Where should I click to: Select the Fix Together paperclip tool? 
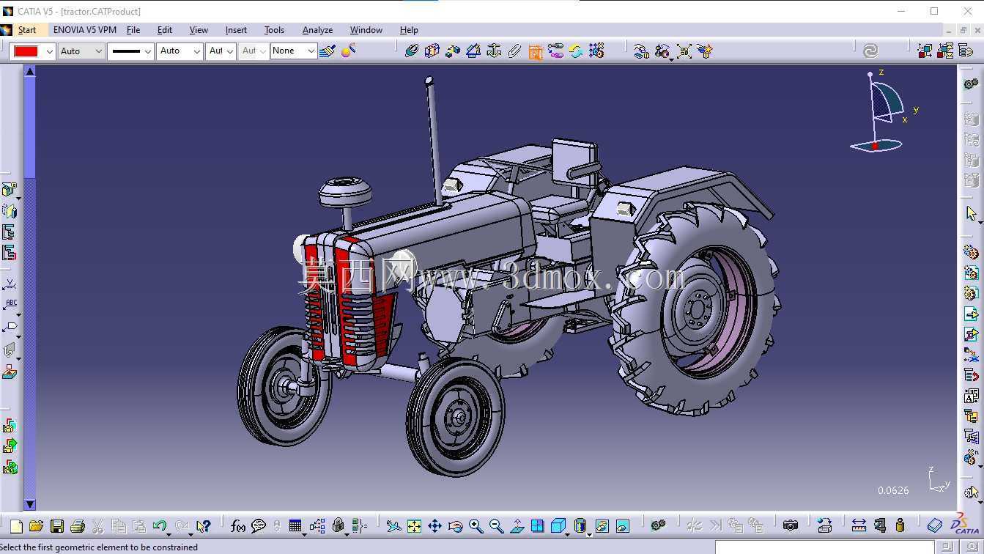[x=514, y=51]
